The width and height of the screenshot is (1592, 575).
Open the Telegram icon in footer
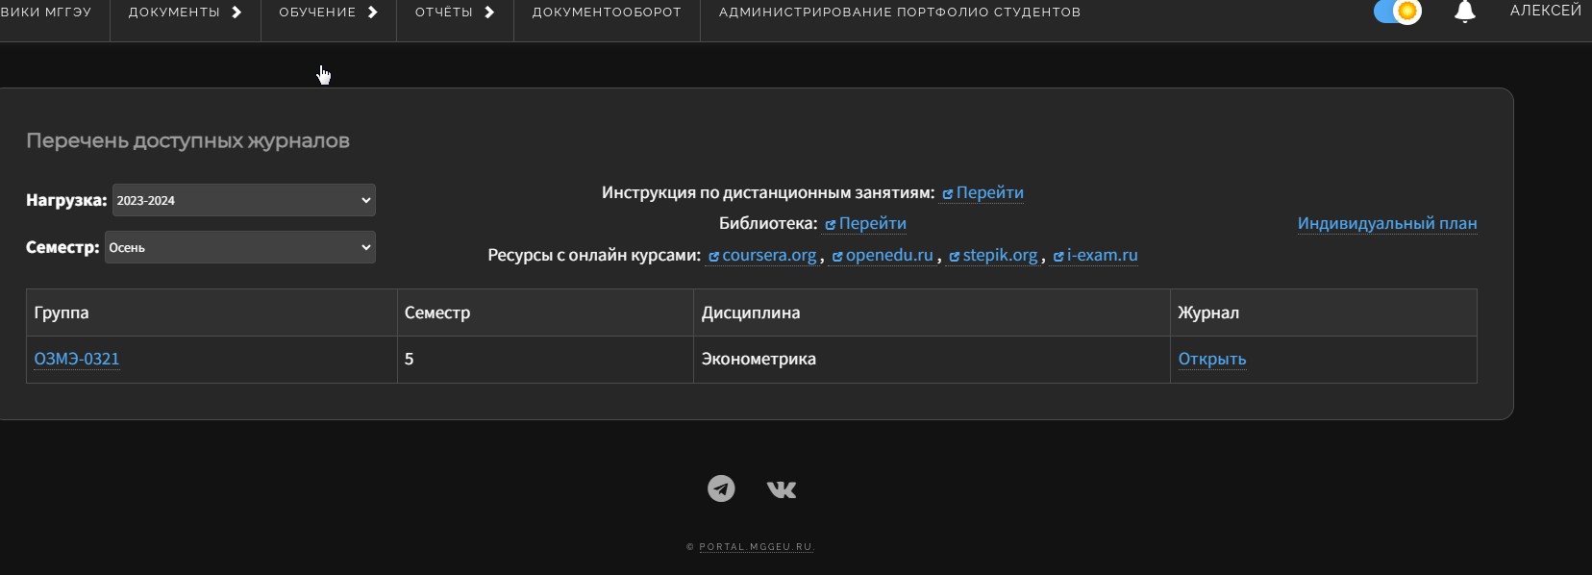721,488
